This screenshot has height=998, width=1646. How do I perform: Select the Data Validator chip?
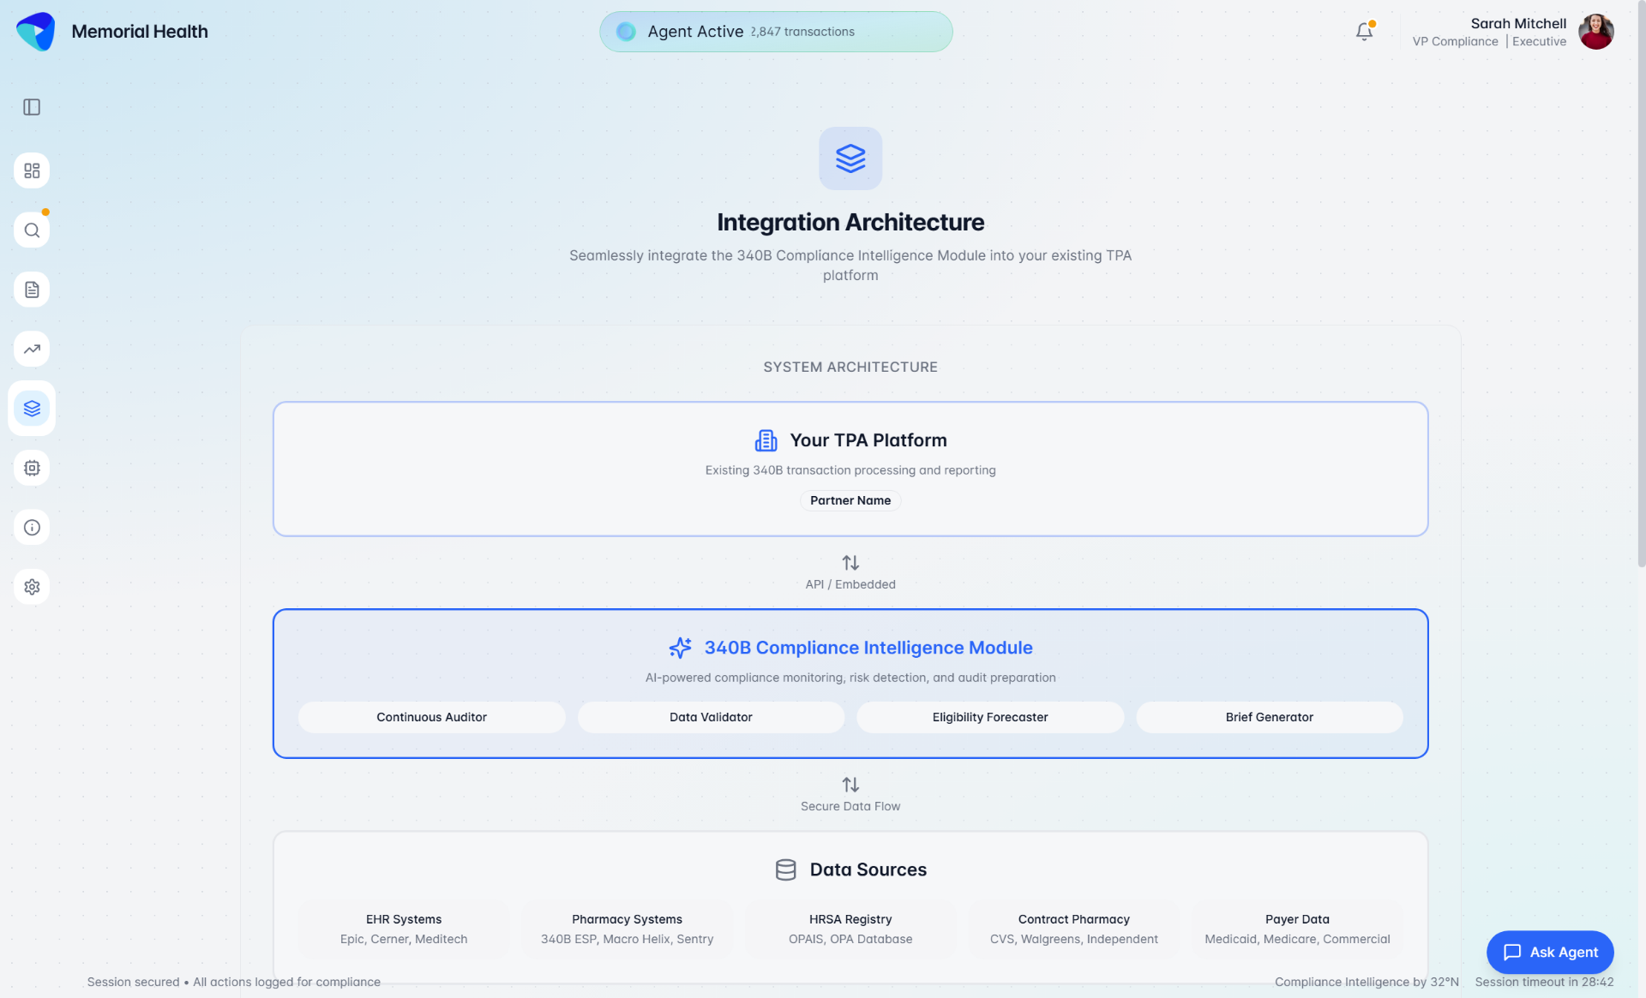(x=711, y=717)
